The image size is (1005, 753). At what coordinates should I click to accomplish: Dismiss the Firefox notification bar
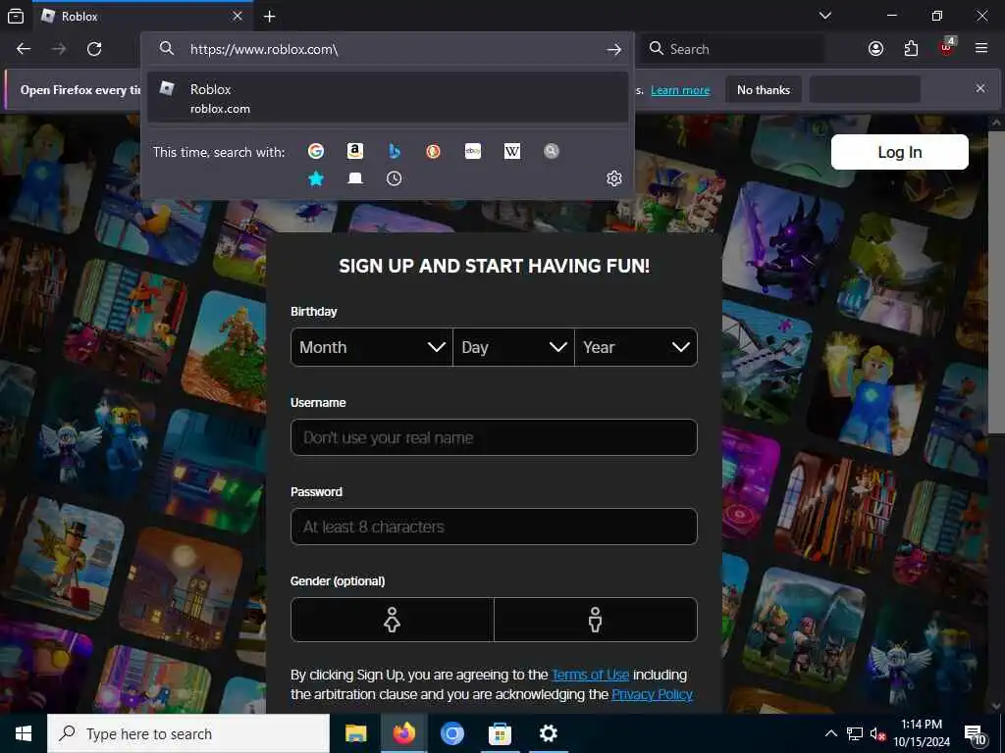point(980,88)
